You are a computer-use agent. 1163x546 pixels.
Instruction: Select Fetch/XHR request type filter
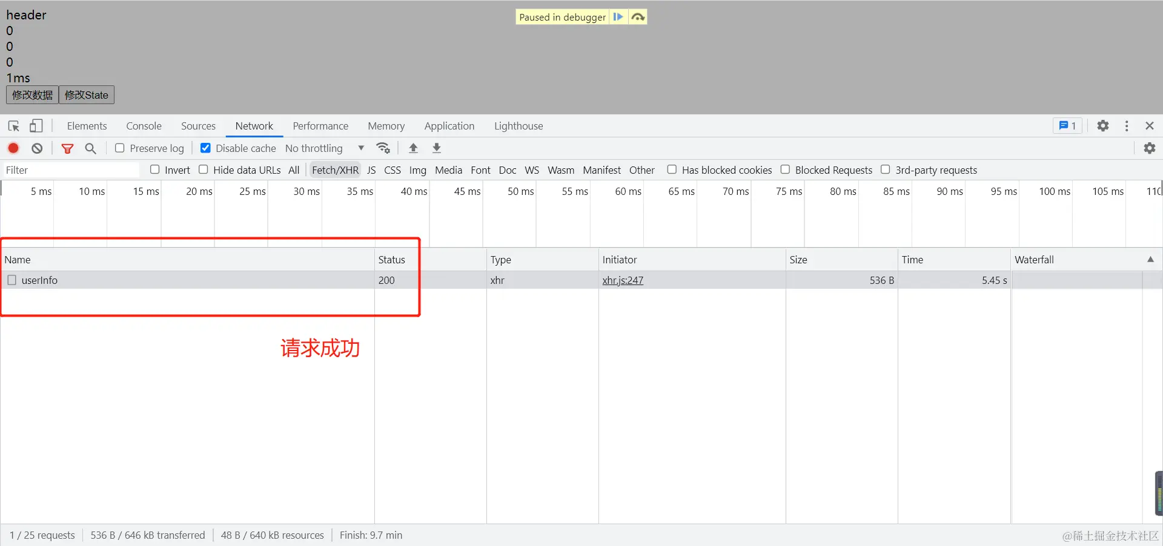coord(335,170)
